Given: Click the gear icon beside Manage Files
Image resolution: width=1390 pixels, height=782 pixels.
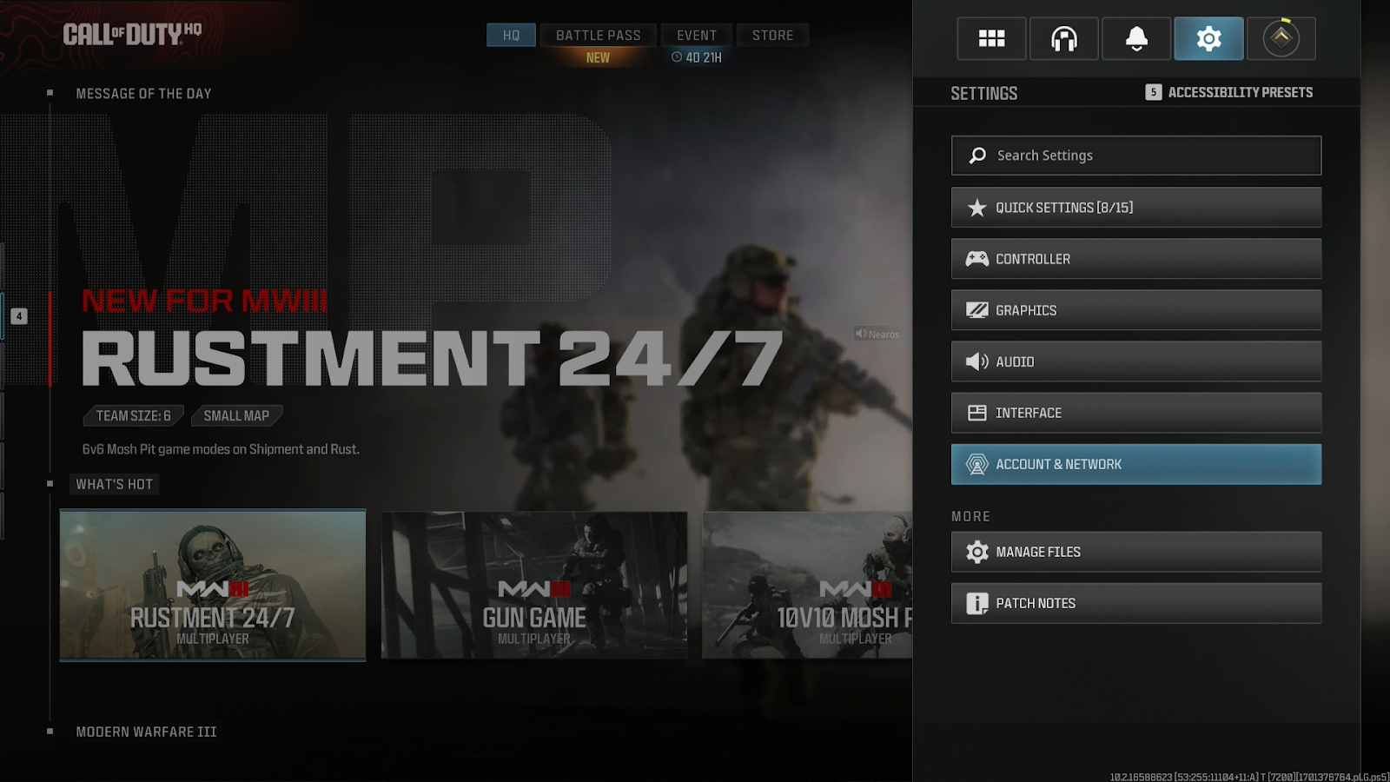Looking at the screenshot, I should pyautogui.click(x=977, y=552).
